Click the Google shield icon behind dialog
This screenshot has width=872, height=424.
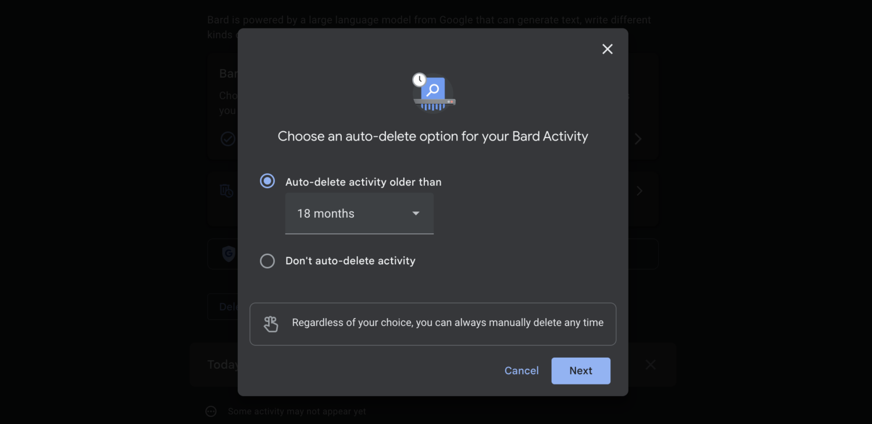pyautogui.click(x=228, y=253)
